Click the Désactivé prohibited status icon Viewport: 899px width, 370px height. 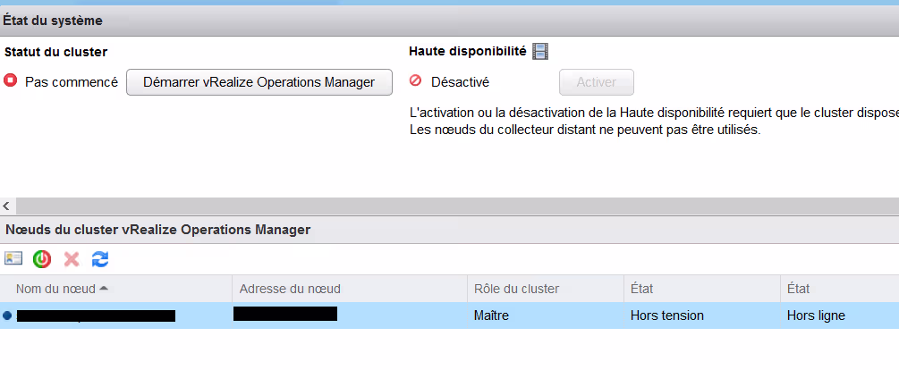(x=415, y=81)
